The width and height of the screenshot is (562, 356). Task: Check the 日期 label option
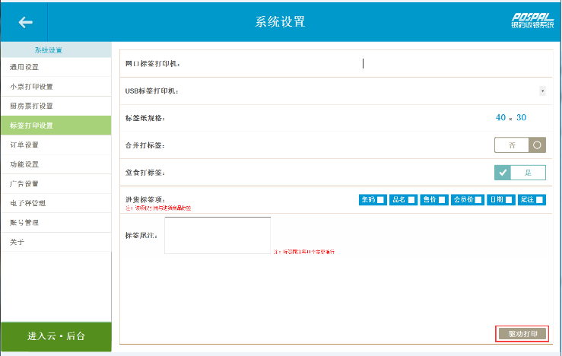508,200
